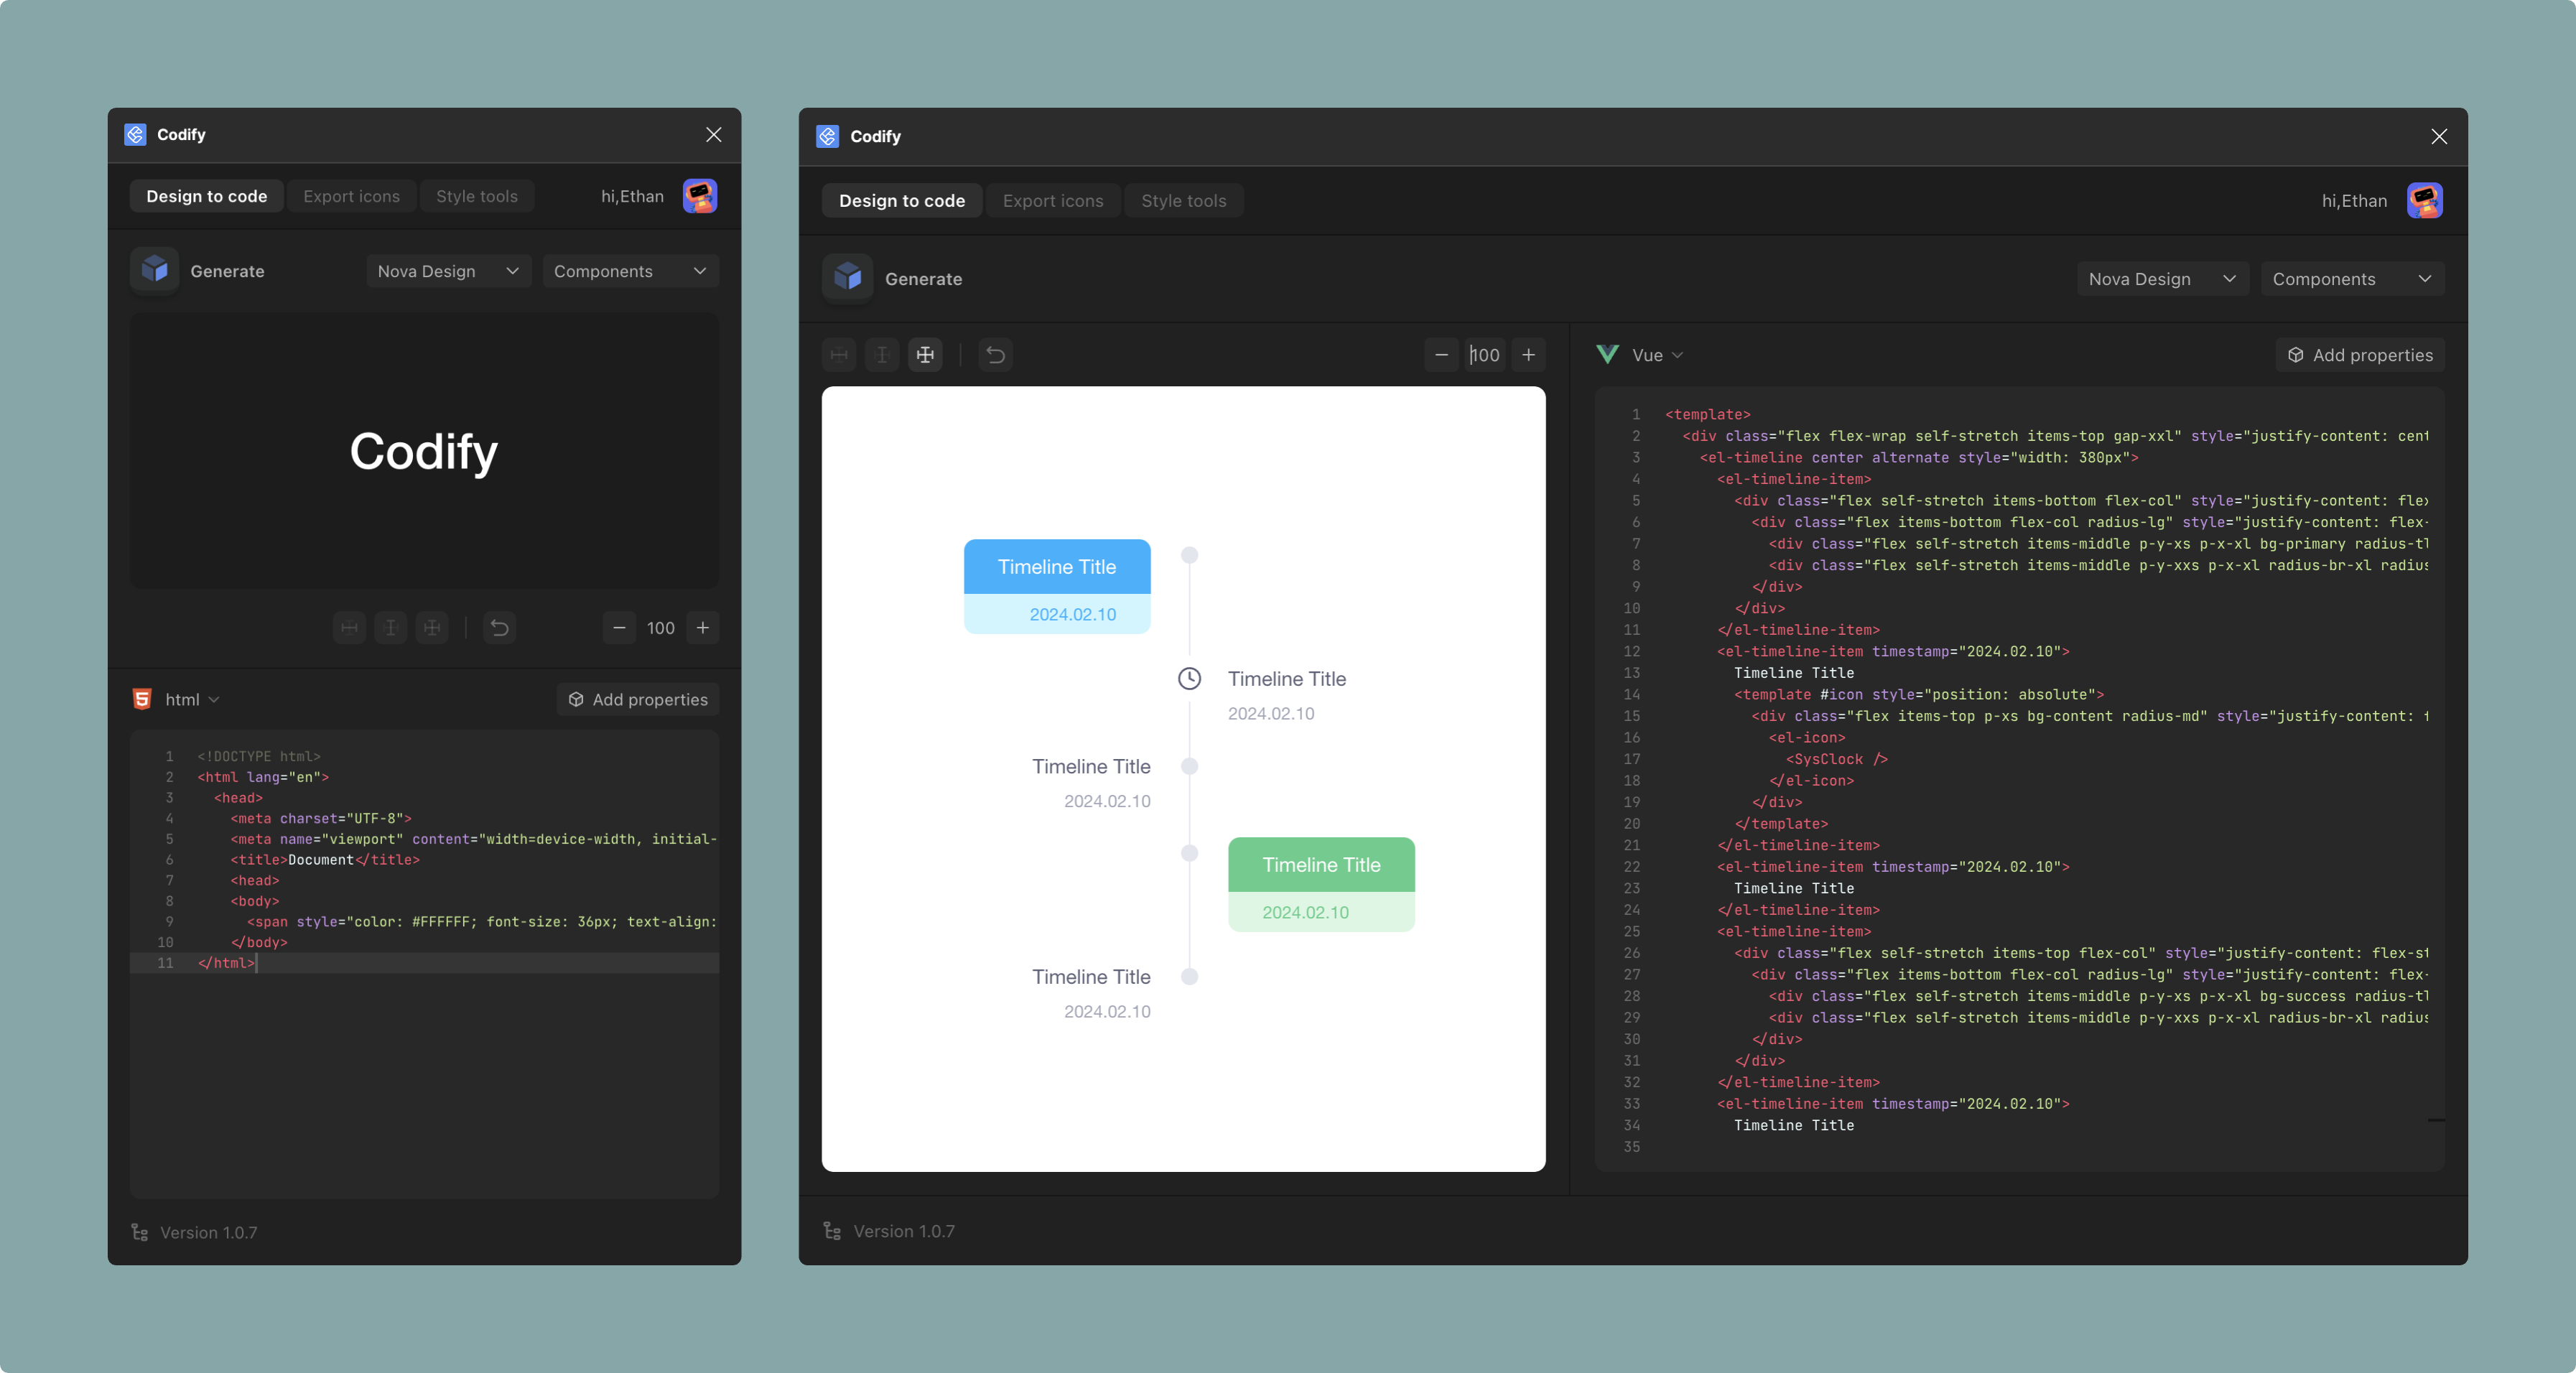Click hi,Ethan greeting in large window

[2354, 200]
